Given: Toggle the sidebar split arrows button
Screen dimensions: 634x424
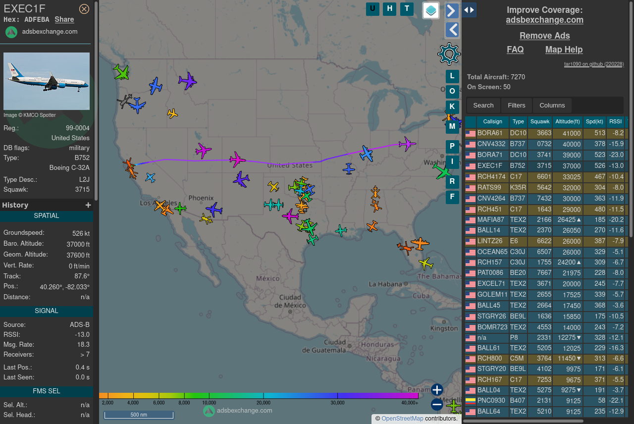Looking at the screenshot, I should point(469,10).
